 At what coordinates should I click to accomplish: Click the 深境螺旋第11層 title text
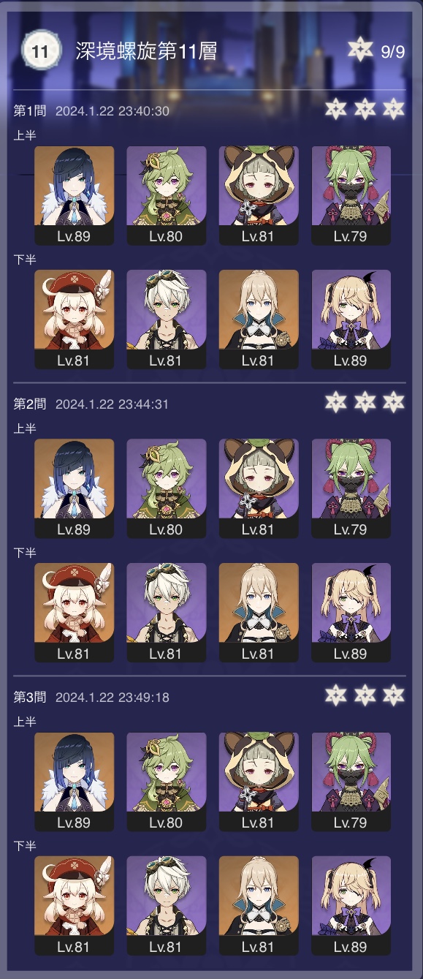point(146,50)
